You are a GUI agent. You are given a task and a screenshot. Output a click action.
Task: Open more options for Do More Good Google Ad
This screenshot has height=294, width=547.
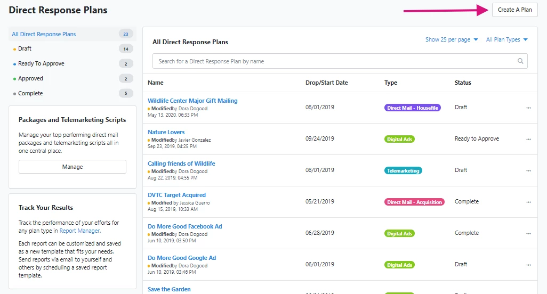[x=528, y=265]
